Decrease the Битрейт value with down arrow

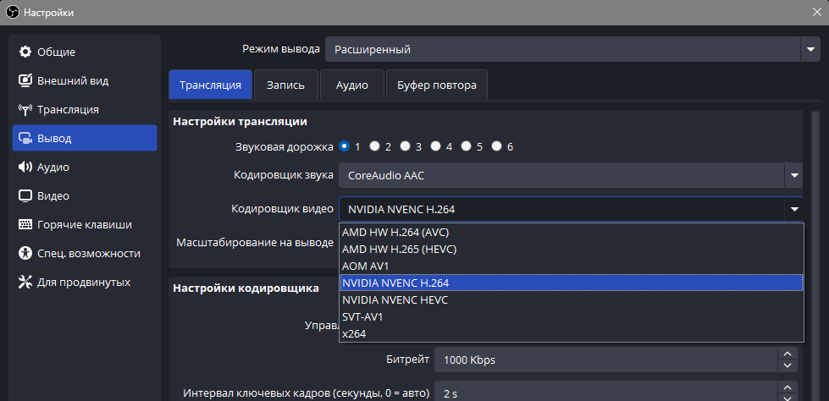click(x=788, y=365)
